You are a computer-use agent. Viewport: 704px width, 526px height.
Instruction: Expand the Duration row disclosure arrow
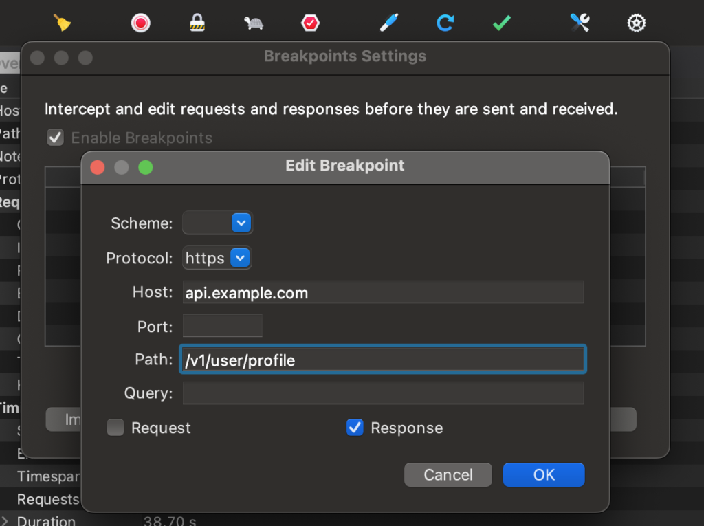click(5, 520)
